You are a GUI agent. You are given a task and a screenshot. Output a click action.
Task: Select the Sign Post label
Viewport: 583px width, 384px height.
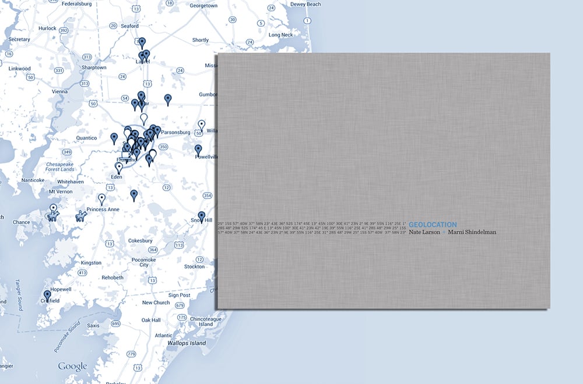[179, 296]
